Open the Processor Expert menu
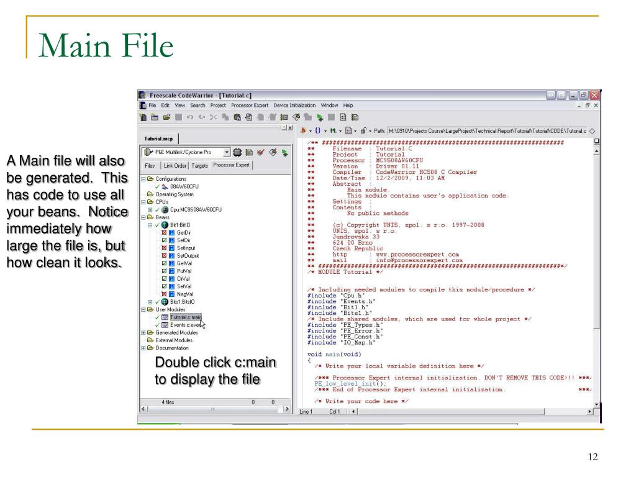Image resolution: width=636 pixels, height=477 pixels. [250, 106]
